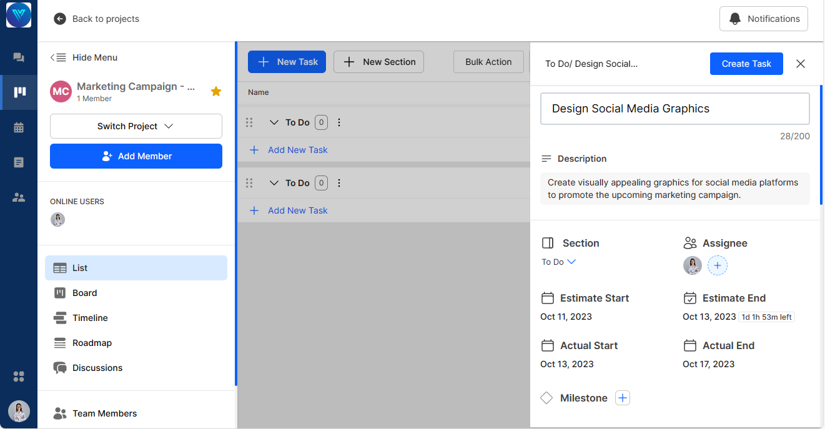Screen dimensions: 825x429
Task: Click the Estimate Start date Oct 11, 2023
Action: (566, 317)
